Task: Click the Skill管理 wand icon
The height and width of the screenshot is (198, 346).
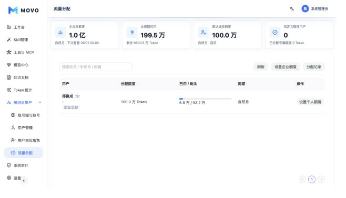Action: (x=9, y=40)
